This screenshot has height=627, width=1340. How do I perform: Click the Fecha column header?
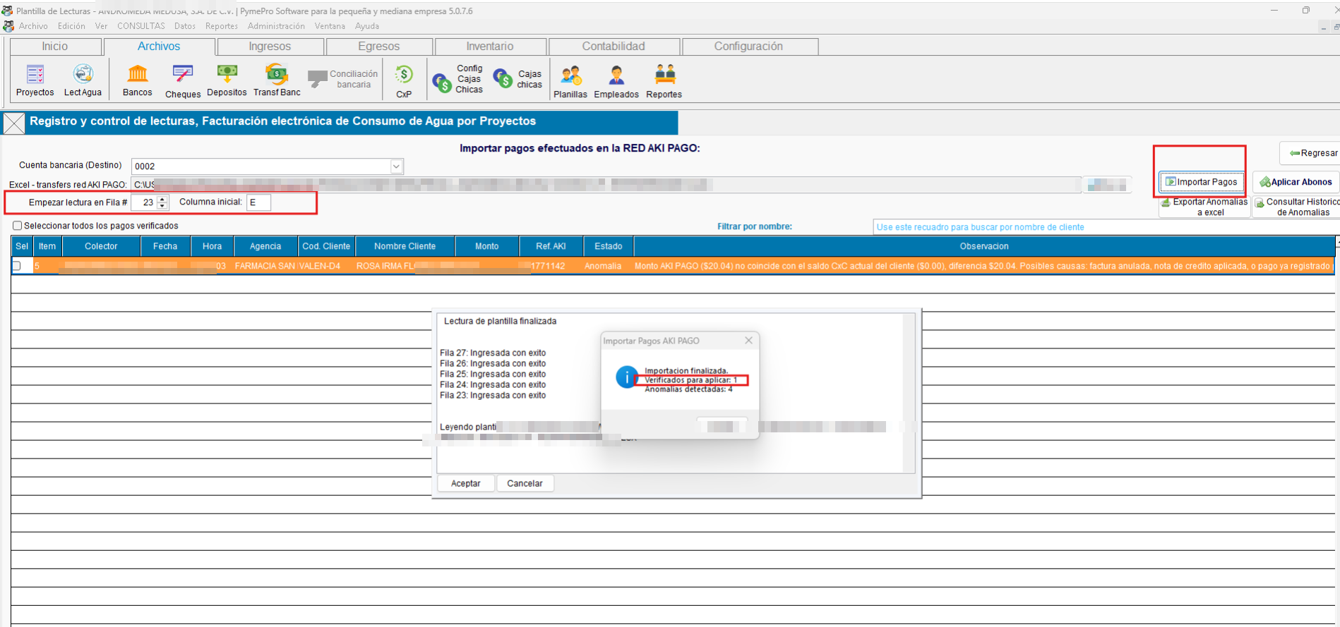[165, 246]
